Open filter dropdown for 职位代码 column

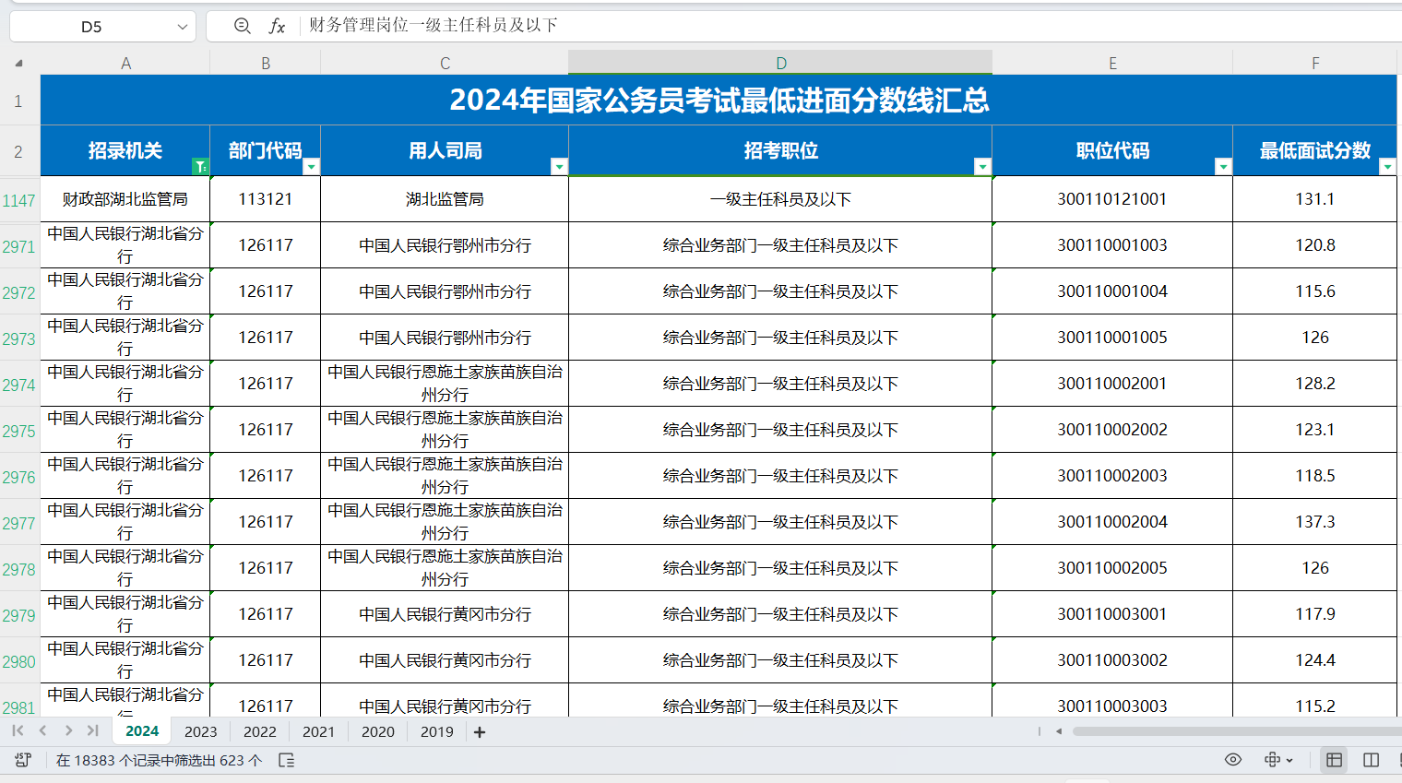(1223, 167)
